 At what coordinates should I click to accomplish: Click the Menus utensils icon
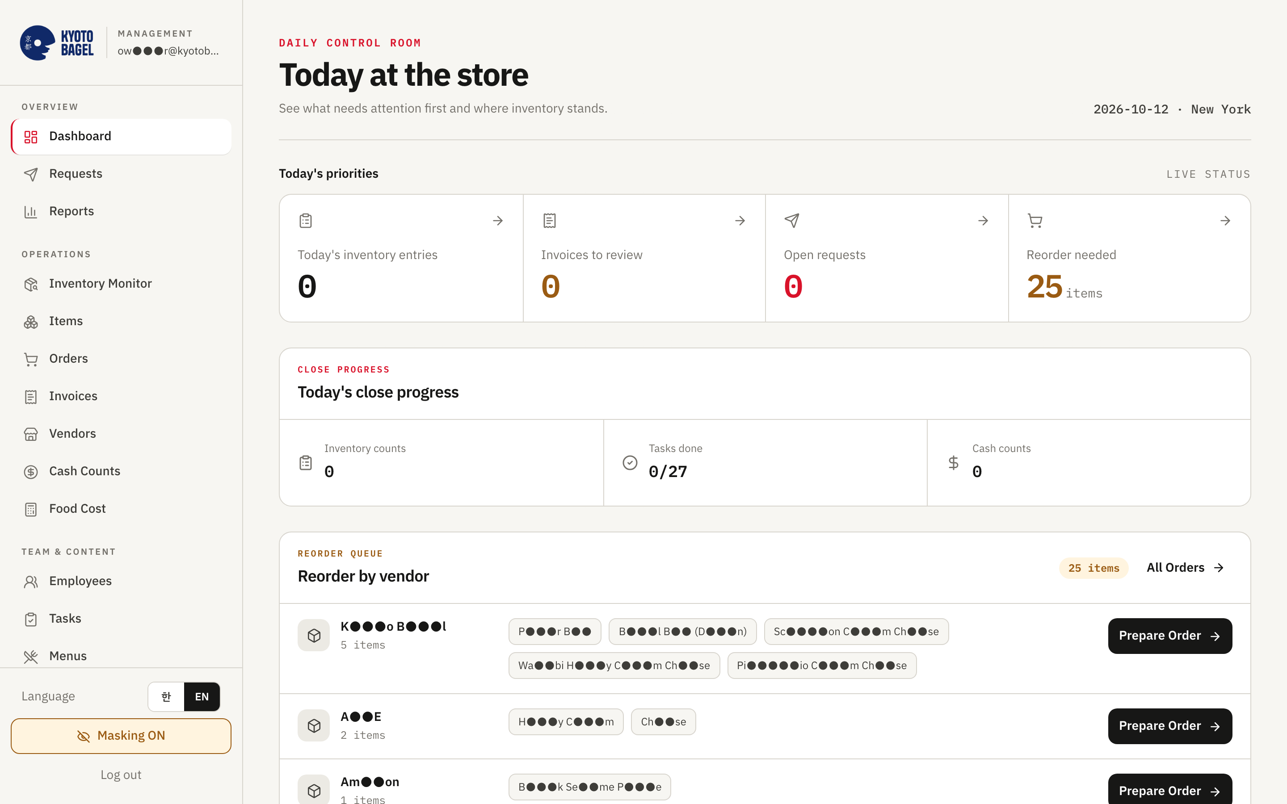coord(31,656)
